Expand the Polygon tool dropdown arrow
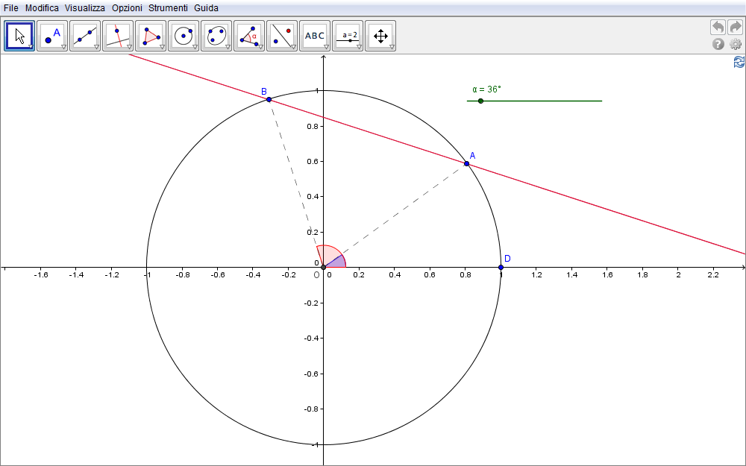The image size is (746, 466). (162, 47)
